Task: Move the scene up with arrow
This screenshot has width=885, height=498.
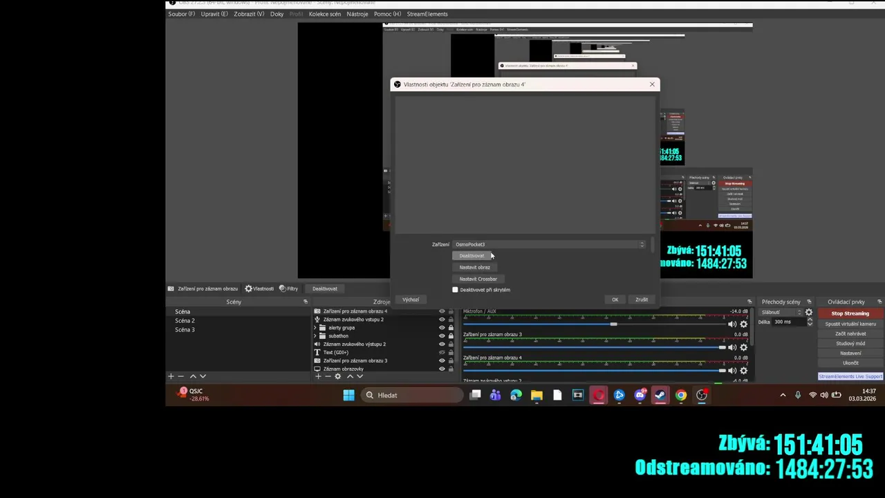Action: [193, 376]
